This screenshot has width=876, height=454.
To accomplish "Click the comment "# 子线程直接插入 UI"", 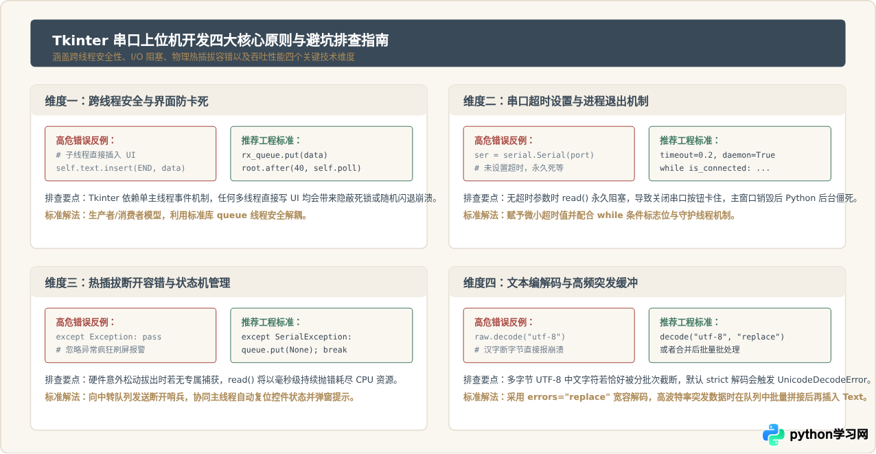I will pyautogui.click(x=96, y=155).
